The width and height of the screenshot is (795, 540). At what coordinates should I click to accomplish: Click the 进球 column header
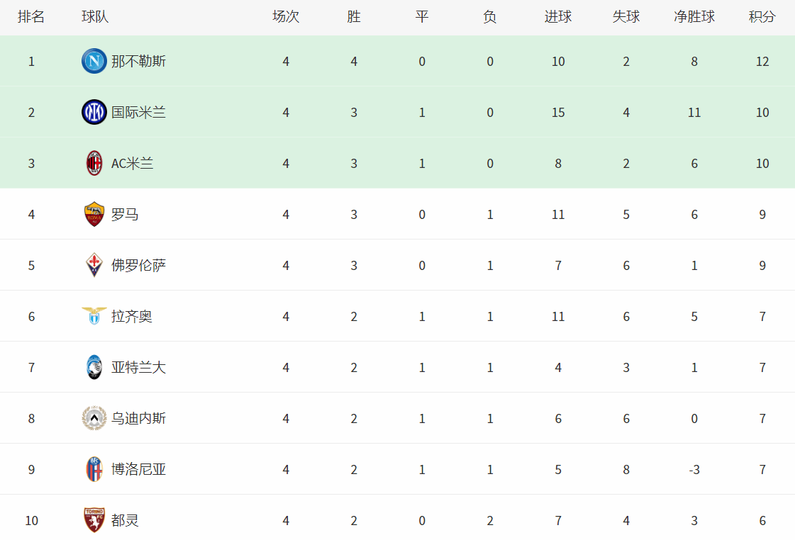coord(557,17)
